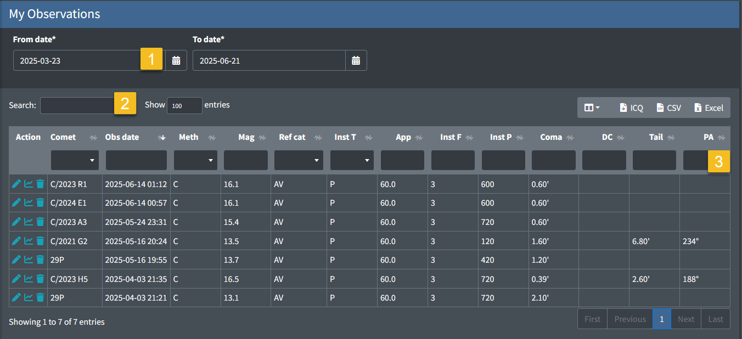
Task: Focus the From date input field
Action: click(x=89, y=60)
